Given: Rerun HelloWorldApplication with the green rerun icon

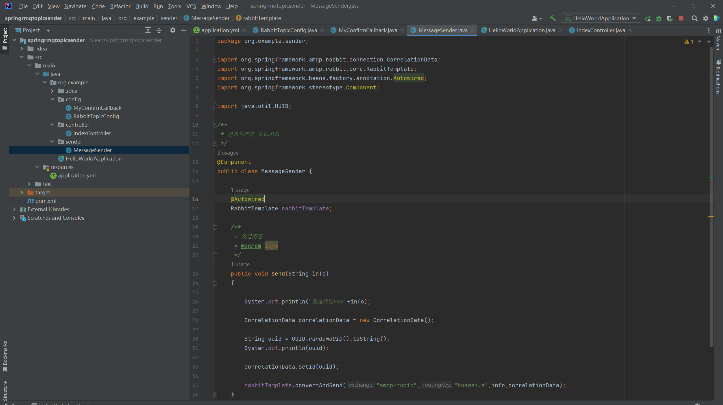Looking at the screenshot, I should pyautogui.click(x=648, y=18).
